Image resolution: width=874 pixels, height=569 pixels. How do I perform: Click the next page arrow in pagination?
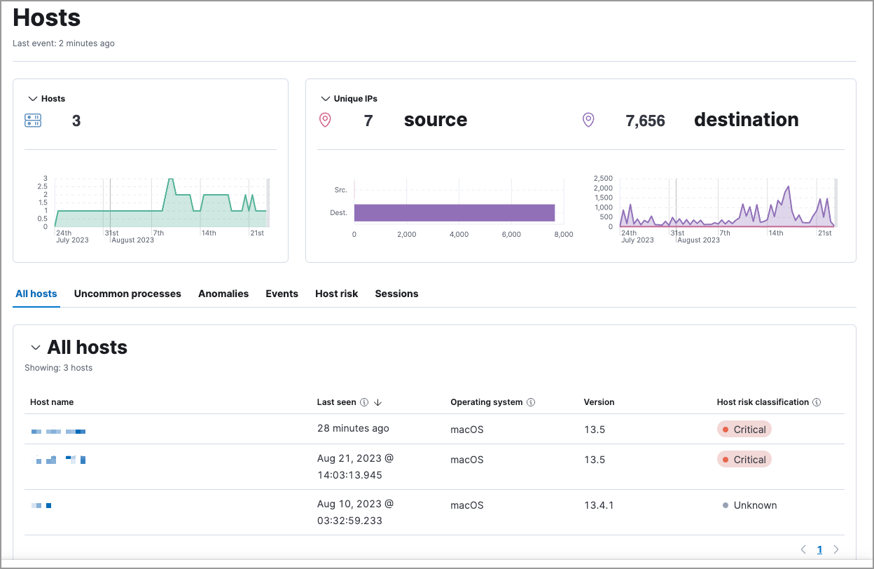coord(835,549)
